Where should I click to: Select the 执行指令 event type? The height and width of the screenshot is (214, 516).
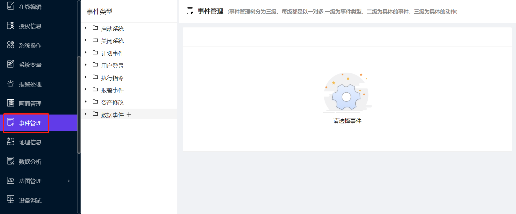[x=112, y=78]
